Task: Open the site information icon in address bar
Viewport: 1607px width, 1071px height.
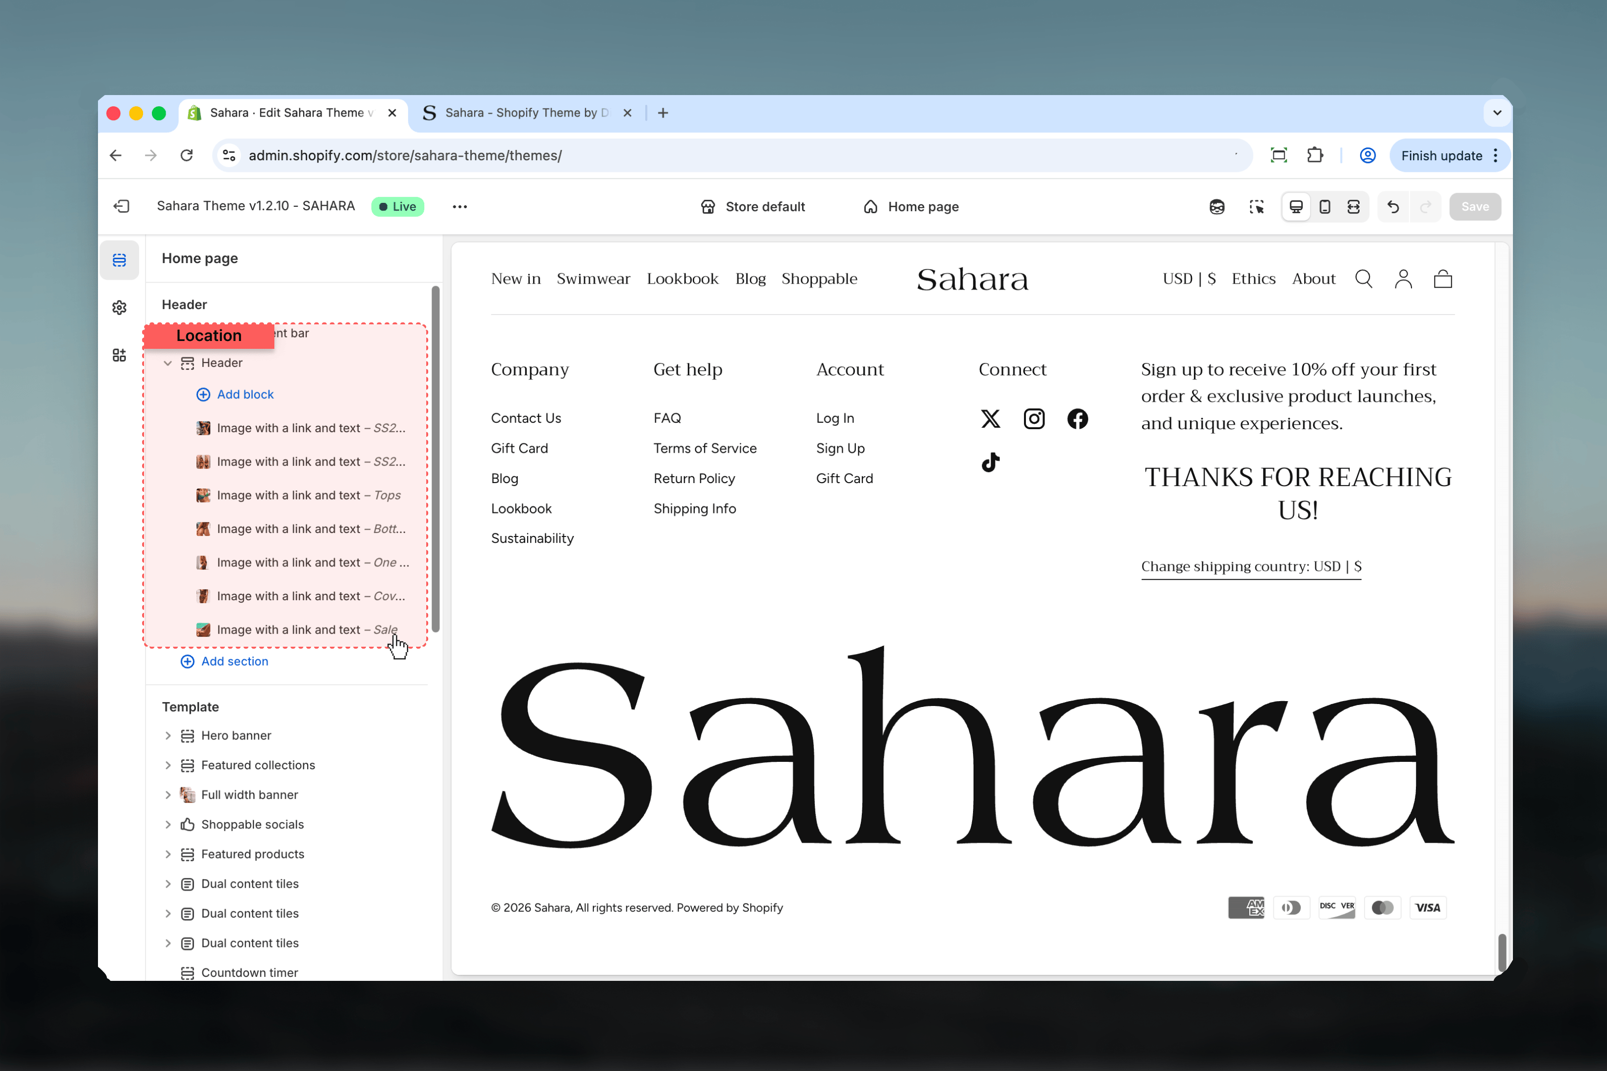Action: (x=229, y=156)
